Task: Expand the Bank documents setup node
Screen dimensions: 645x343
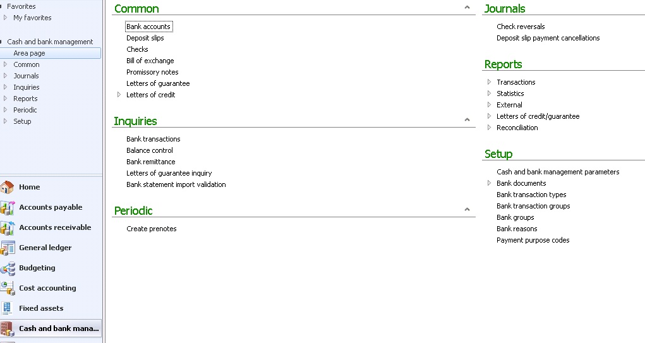Action: coord(489,183)
